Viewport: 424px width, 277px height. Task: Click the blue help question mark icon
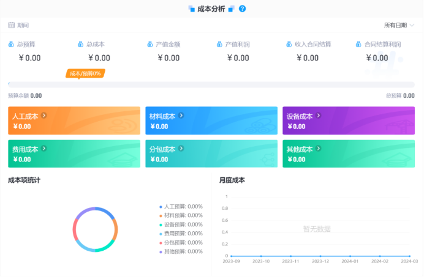tap(243, 9)
